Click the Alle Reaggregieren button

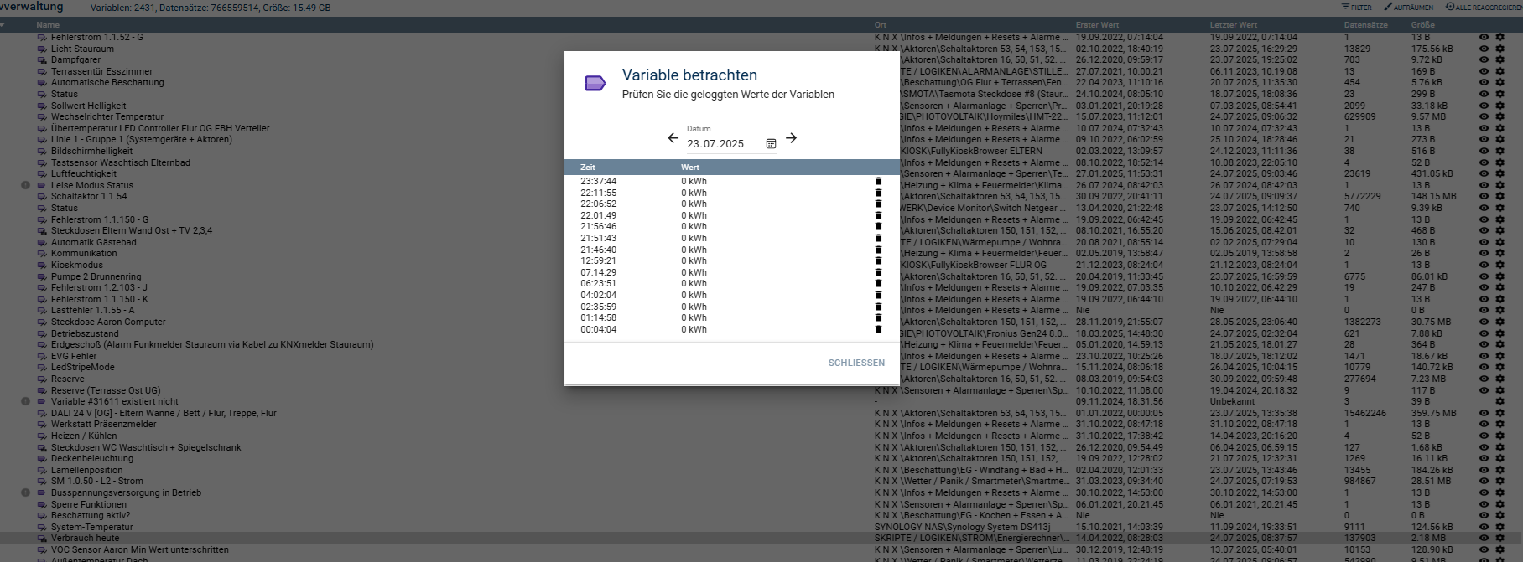pyautogui.click(x=1483, y=8)
